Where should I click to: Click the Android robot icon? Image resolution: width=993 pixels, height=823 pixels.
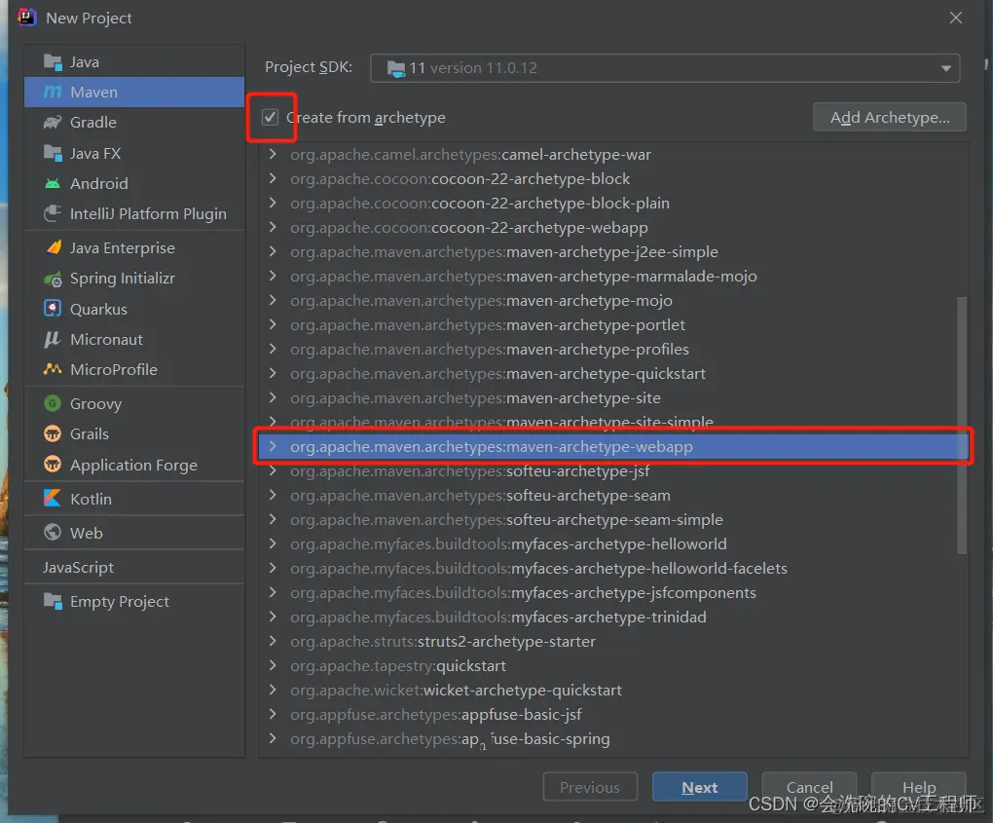pos(53,184)
